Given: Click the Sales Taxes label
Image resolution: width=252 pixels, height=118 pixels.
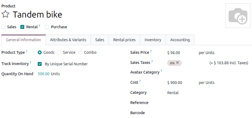Looking at the screenshot, I should (140, 63).
